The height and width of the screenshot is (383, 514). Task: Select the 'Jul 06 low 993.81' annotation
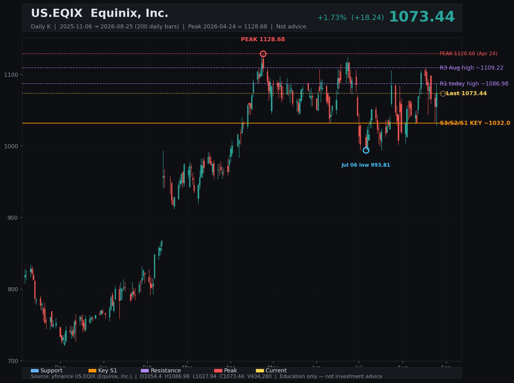pyautogui.click(x=366, y=165)
